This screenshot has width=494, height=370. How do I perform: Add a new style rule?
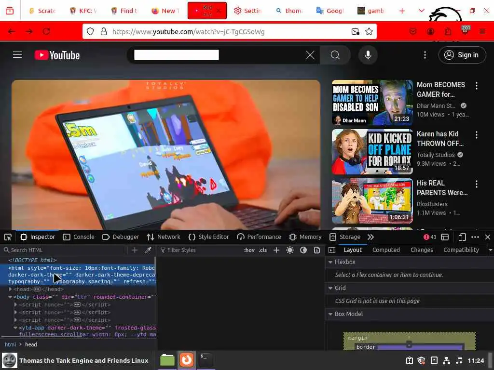(276, 250)
